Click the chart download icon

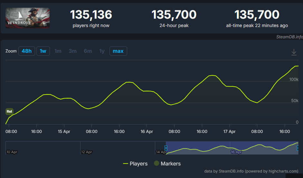[x=294, y=52]
